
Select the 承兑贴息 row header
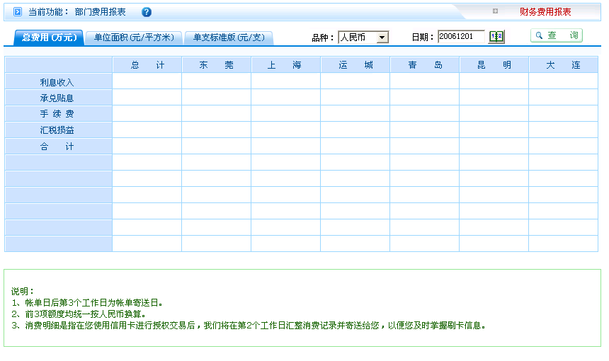click(x=57, y=98)
